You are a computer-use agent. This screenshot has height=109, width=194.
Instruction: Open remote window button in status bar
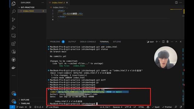pyautogui.click(x=12, y=107)
